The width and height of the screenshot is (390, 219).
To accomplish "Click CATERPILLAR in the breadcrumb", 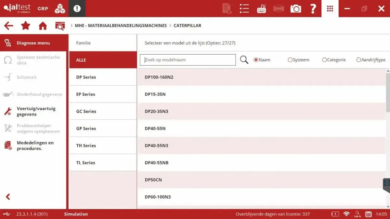I will point(188,25).
